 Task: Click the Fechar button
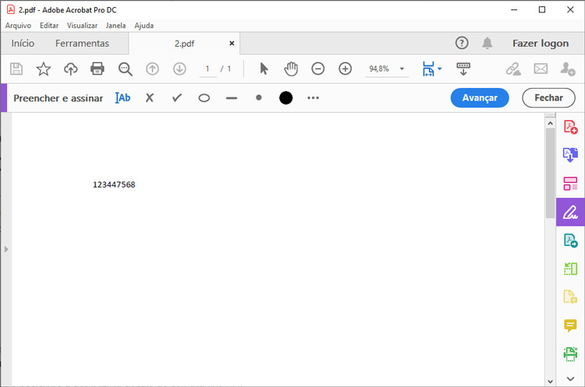pyautogui.click(x=548, y=97)
